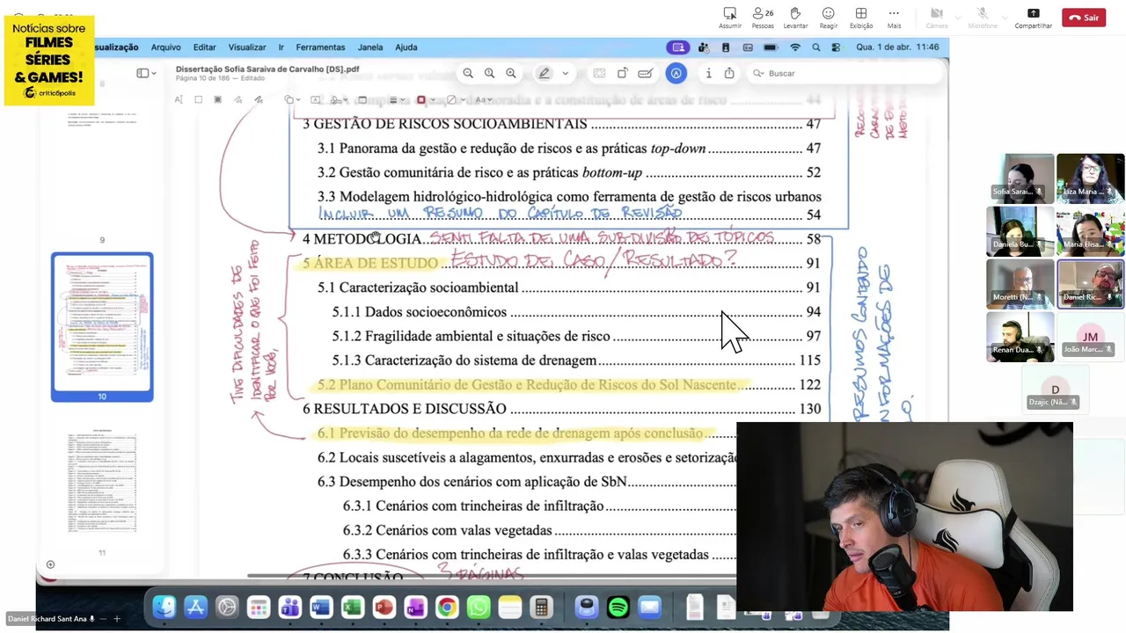Viewport: 1126px width, 633px height.
Task: Open the Visualizar menu
Action: click(x=247, y=47)
